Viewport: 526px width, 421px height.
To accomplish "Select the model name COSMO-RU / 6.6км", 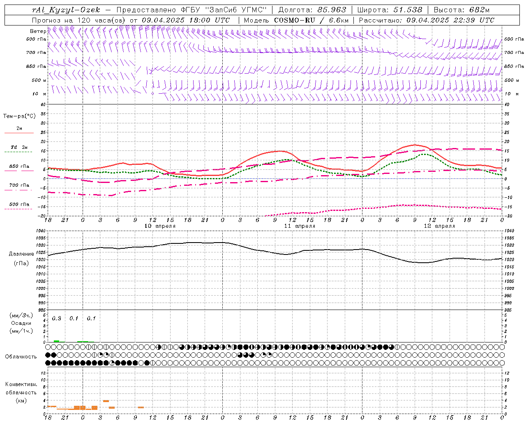I will tap(311, 20).
